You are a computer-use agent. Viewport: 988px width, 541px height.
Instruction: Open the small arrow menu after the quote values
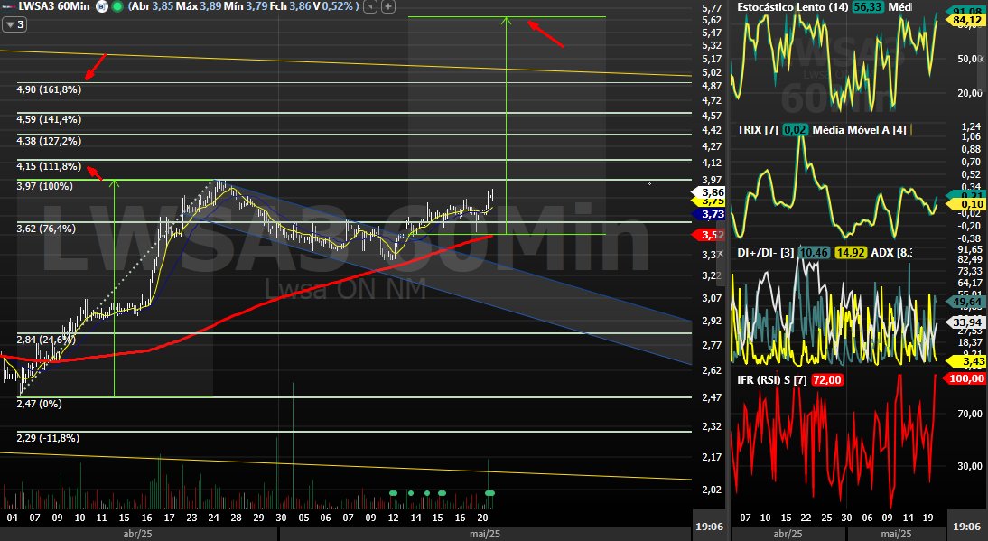coord(371,6)
